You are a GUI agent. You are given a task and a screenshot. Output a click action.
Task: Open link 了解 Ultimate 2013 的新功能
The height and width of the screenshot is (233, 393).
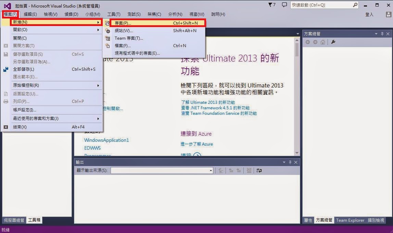pos(208,102)
